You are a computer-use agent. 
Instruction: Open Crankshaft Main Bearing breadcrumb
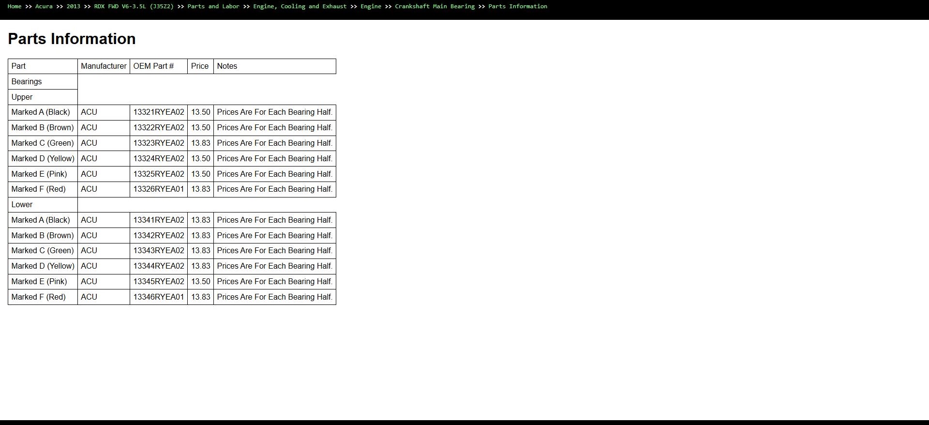click(x=435, y=6)
